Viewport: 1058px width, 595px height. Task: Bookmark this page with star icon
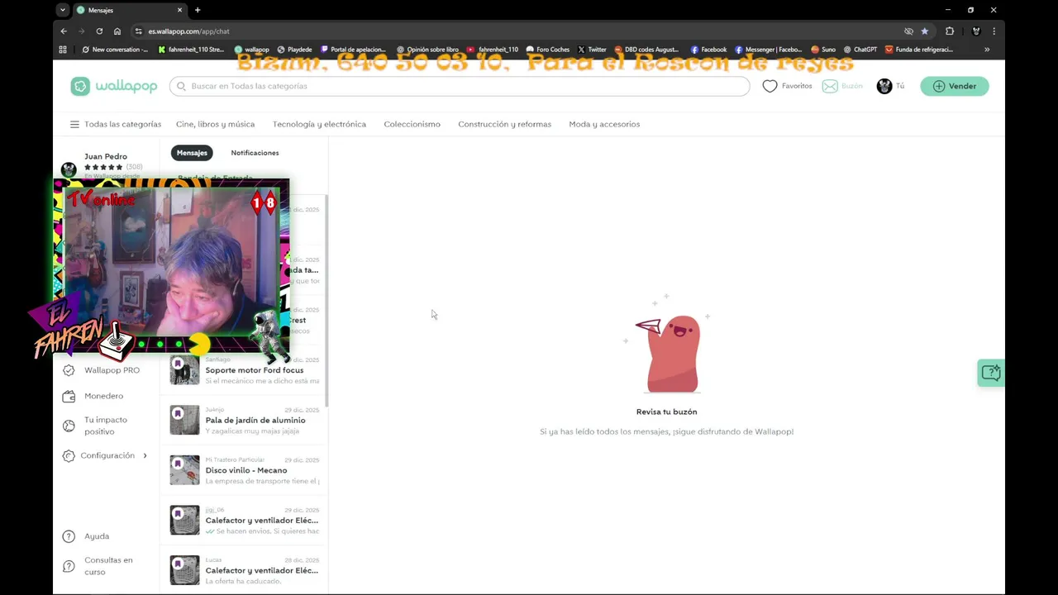[925, 31]
